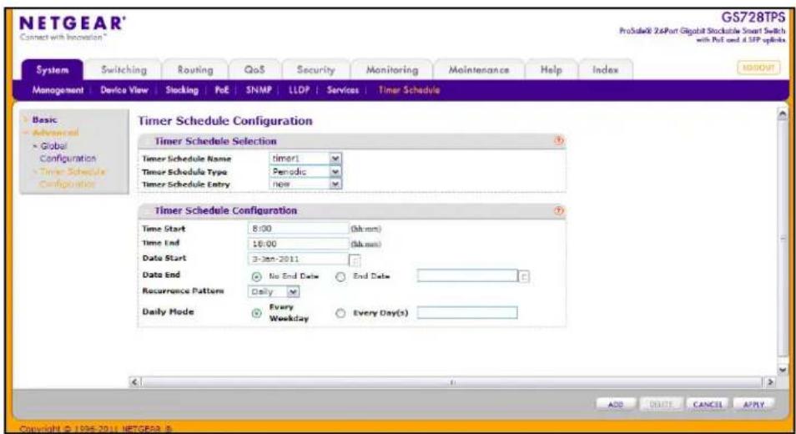Switch to the Switching tab

coord(123,70)
